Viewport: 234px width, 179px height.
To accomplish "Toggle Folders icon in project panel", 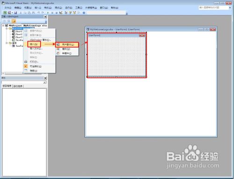I will click(x=14, y=21).
